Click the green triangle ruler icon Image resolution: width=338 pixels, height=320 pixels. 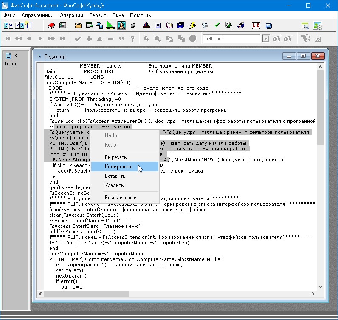(x=110, y=26)
